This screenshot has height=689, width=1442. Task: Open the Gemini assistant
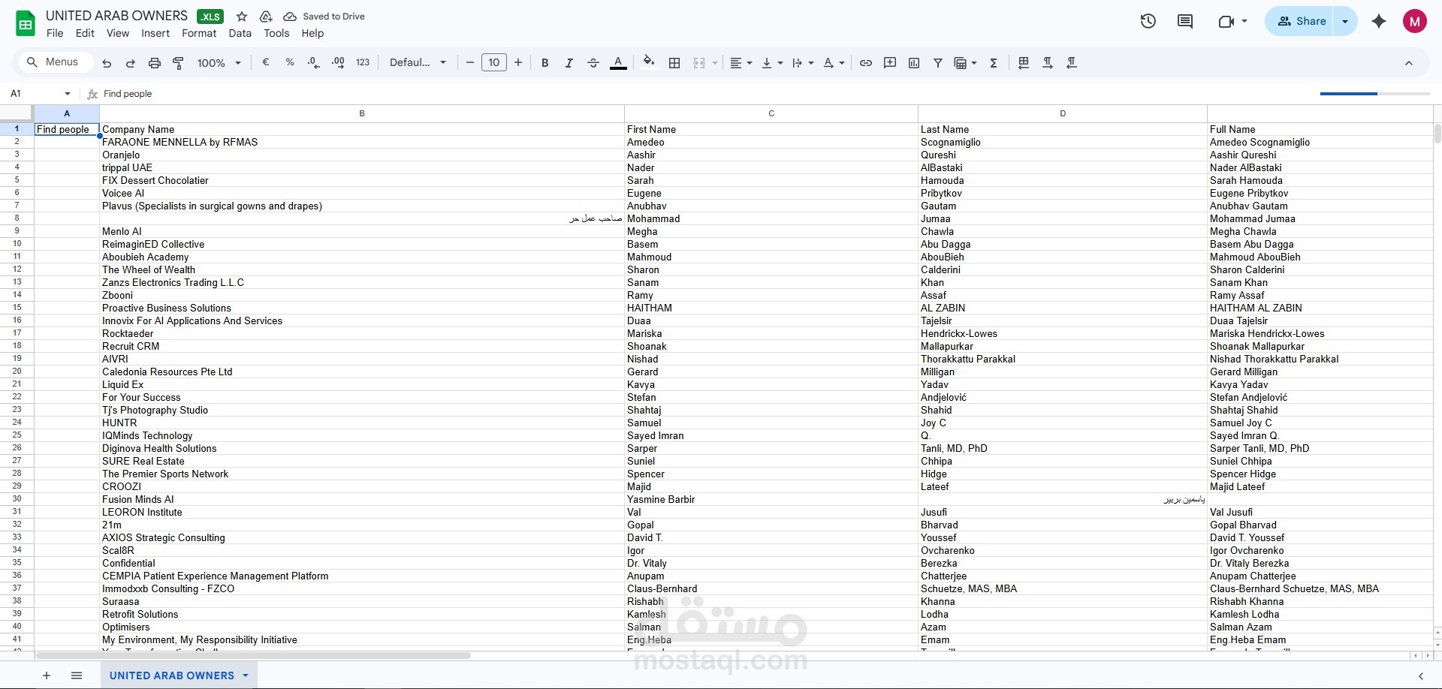(1379, 21)
